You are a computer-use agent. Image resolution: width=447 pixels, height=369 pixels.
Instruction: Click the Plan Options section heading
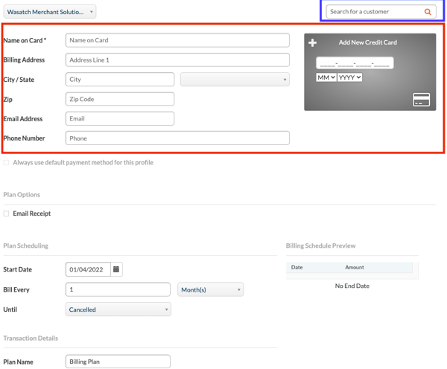click(22, 195)
